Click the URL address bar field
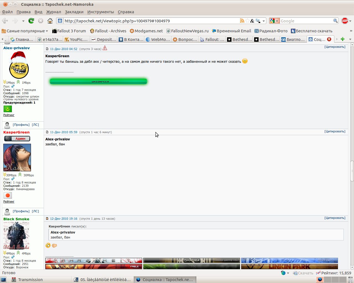This screenshot has height=283, width=354. tap(149, 21)
